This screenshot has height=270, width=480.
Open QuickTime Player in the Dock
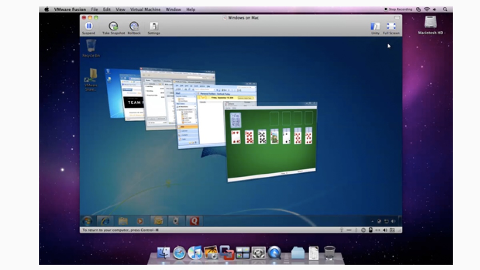tap(274, 253)
